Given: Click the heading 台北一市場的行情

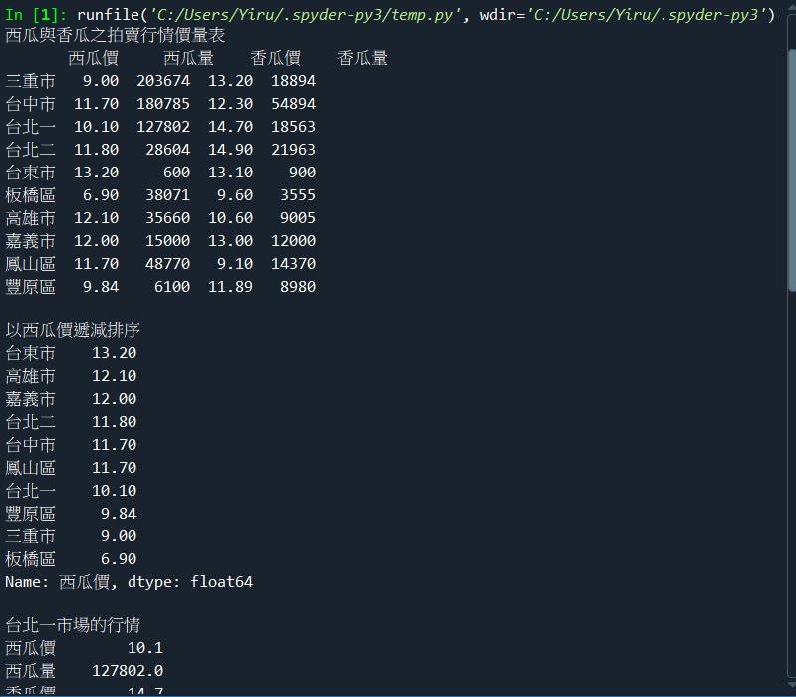Looking at the screenshot, I should pos(73,625).
